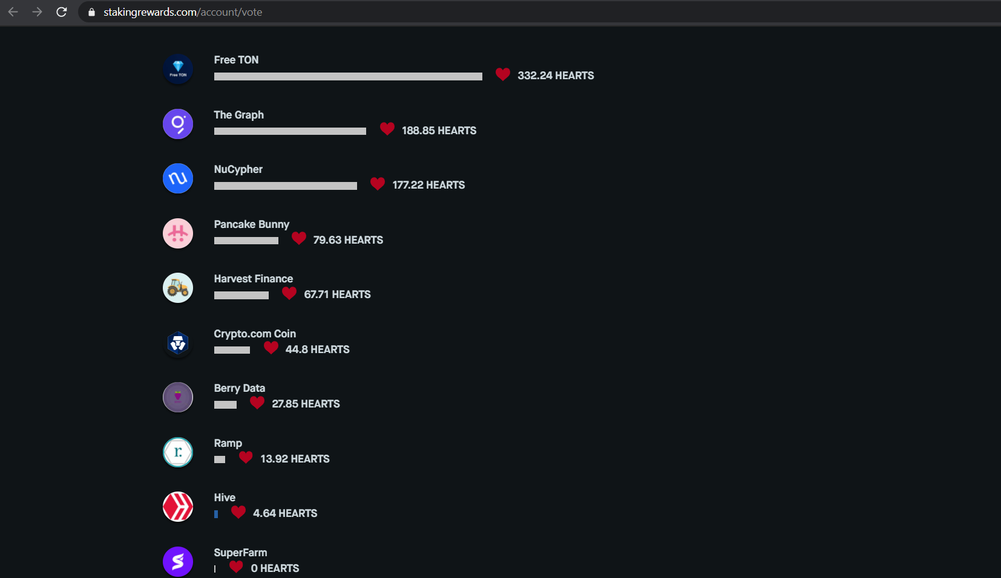Click the Ramp vote bar
This screenshot has width=1001, height=578.
tap(220, 459)
